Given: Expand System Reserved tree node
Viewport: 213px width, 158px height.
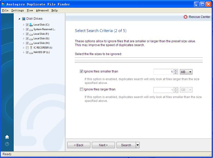Looking at the screenshot, I should 24,29.
